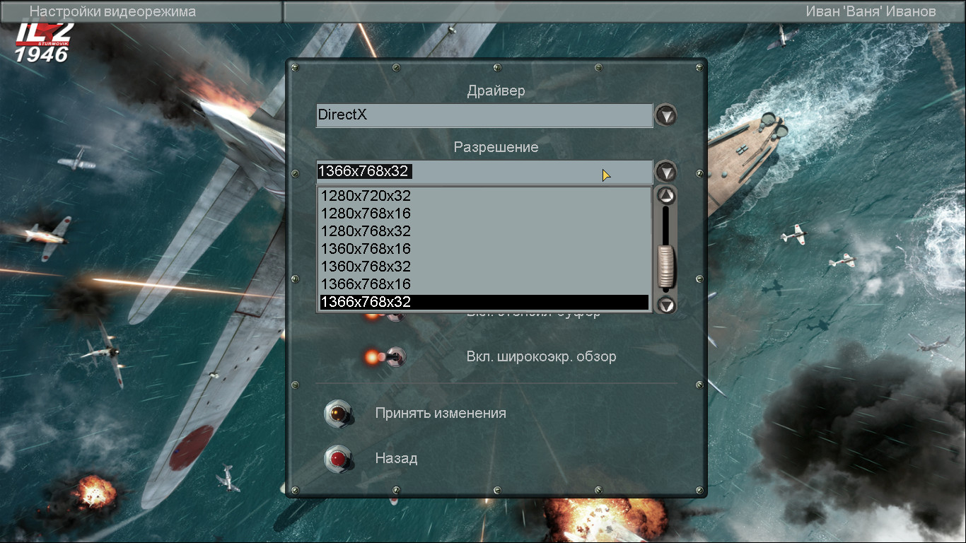Toggle the Вкл. широкоэкр. обзор switch
The image size is (966, 543).
pyautogui.click(x=386, y=357)
